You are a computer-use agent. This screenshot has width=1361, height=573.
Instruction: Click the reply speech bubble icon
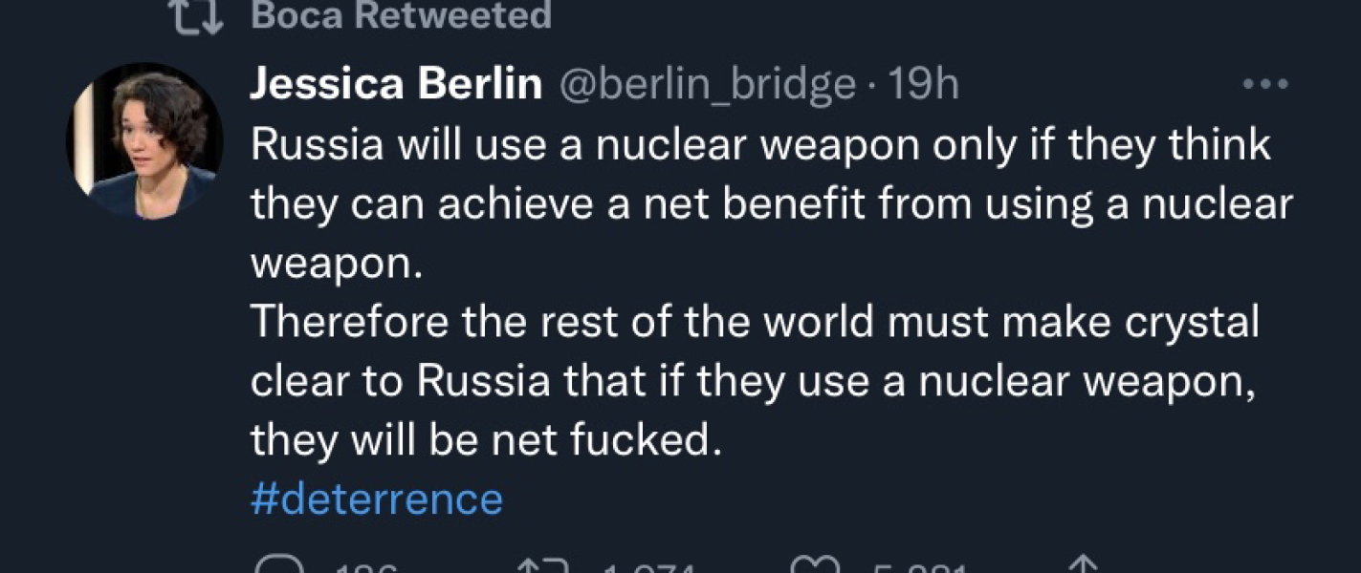[x=274, y=569]
